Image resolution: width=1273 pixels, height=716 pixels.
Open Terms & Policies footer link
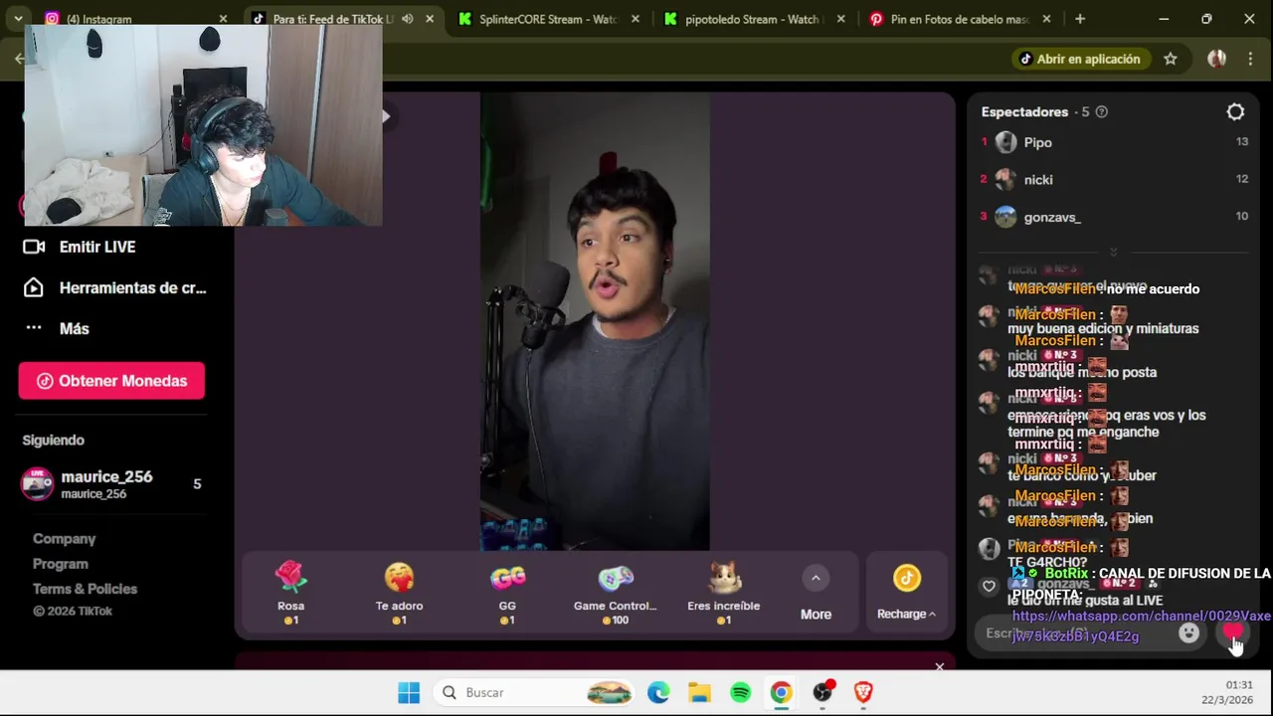pyautogui.click(x=85, y=589)
